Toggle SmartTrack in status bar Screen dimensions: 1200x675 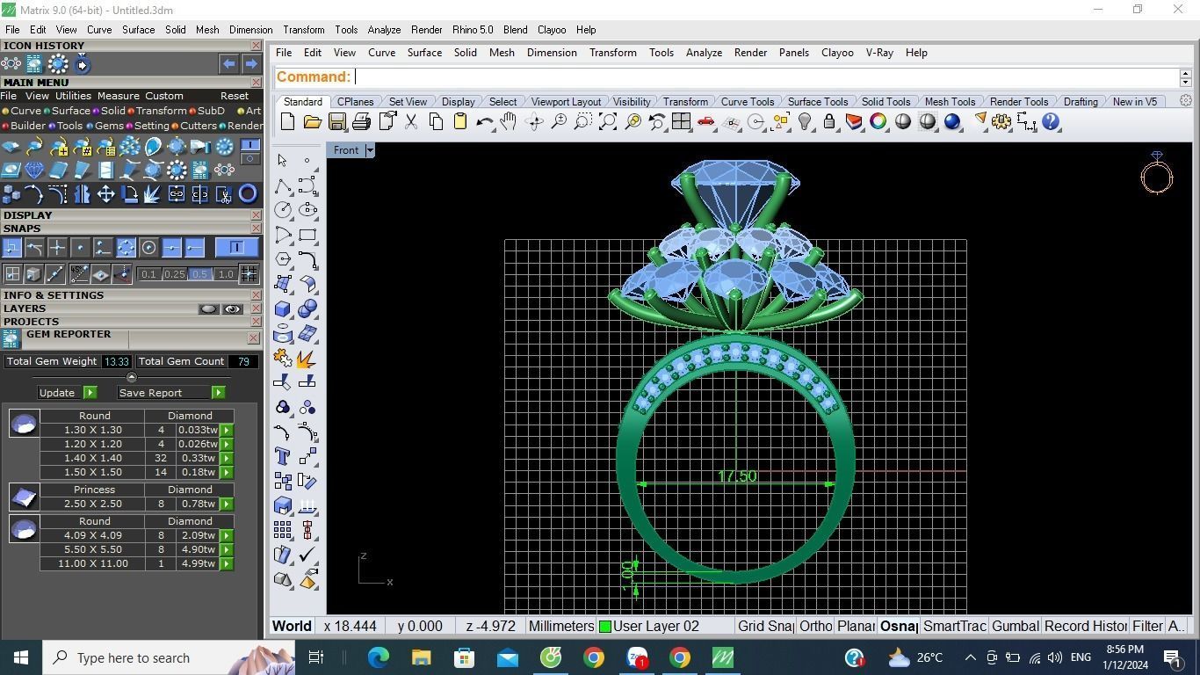pos(954,626)
